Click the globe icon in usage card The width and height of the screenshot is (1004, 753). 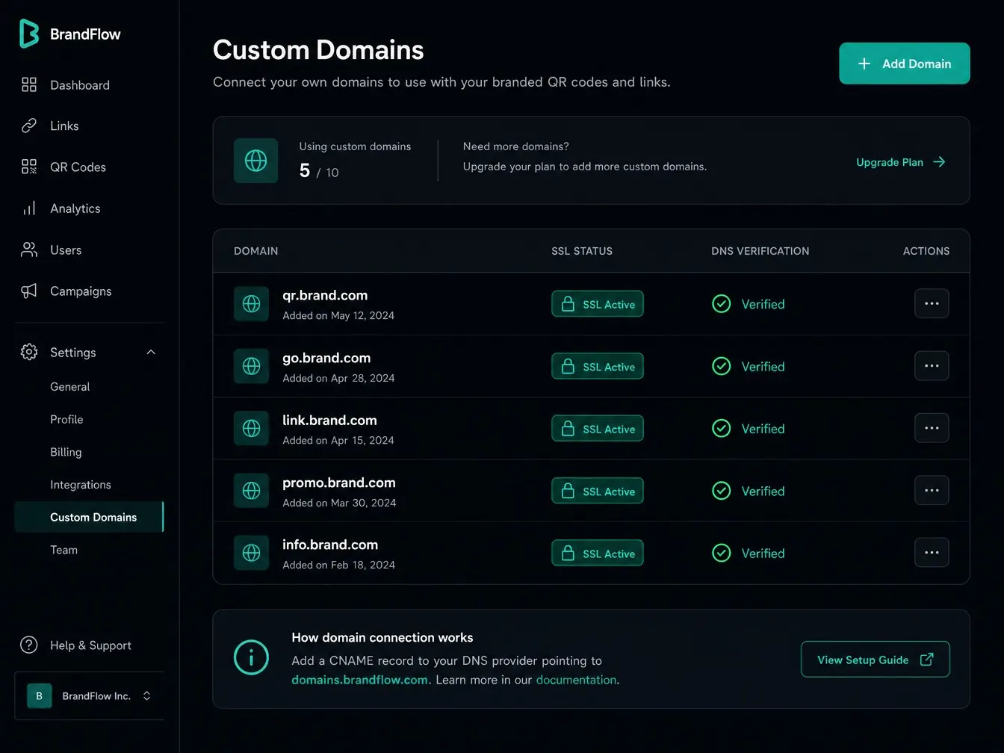[x=256, y=161]
